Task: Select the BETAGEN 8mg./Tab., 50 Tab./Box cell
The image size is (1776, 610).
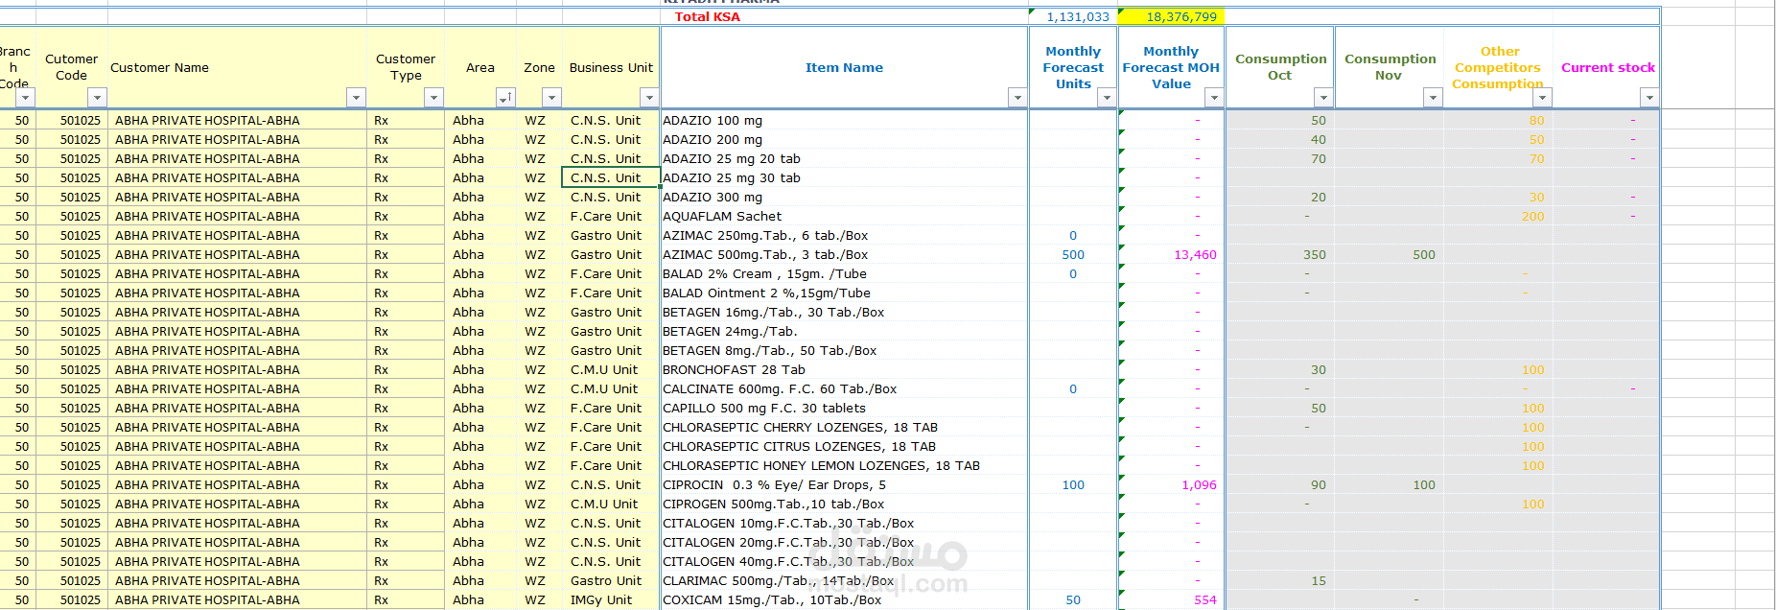Action: pos(845,351)
